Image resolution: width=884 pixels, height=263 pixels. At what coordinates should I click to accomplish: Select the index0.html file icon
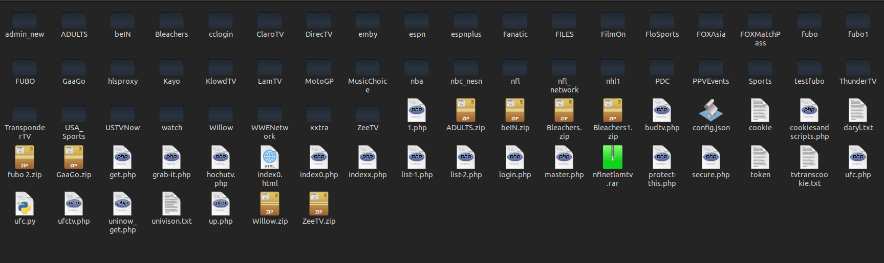pos(270,157)
